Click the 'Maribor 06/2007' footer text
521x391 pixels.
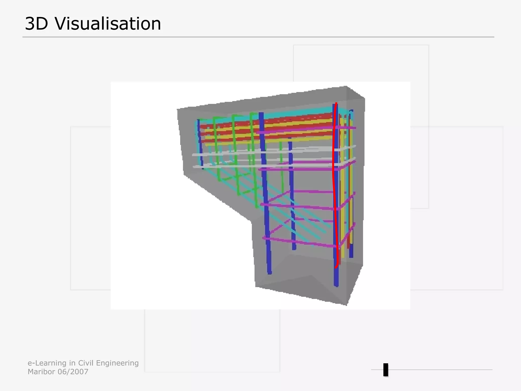58,372
